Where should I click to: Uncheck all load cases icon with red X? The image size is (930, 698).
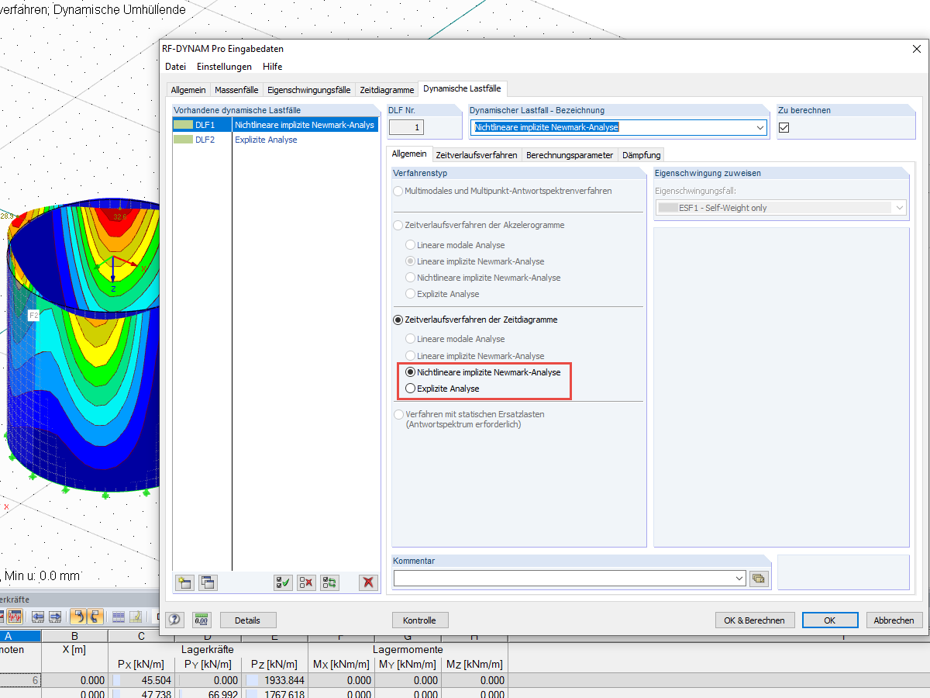(x=306, y=582)
